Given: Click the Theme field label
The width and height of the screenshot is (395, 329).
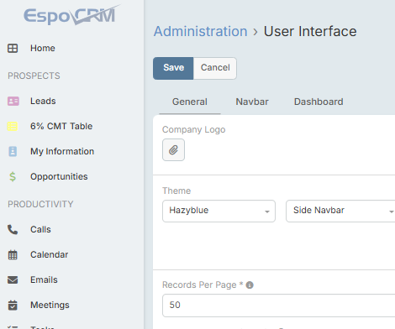Looking at the screenshot, I should (x=176, y=191).
